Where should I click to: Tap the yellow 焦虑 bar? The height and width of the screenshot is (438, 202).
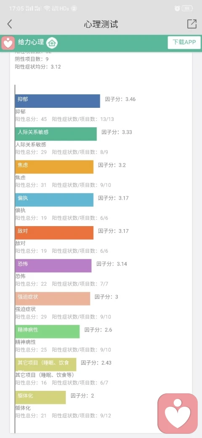click(54, 167)
